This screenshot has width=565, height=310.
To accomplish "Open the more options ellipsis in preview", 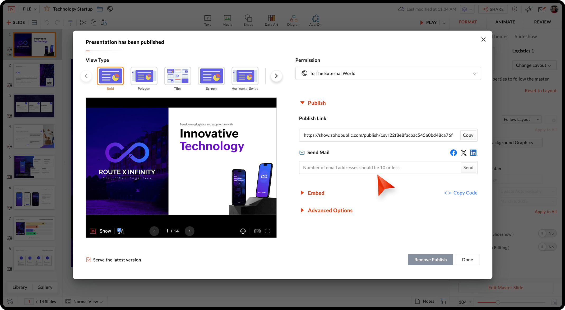I will coord(243,231).
